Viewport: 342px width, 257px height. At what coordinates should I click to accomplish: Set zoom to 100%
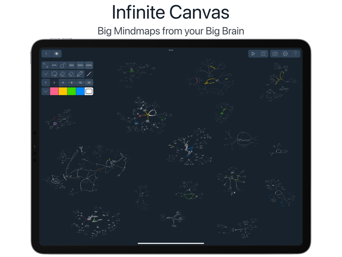(x=80, y=65)
